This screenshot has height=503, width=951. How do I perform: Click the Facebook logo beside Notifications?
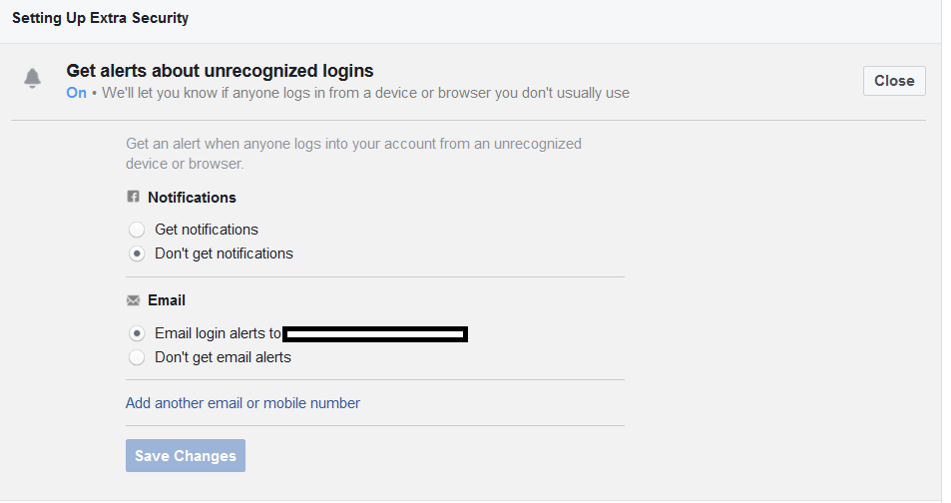point(133,197)
